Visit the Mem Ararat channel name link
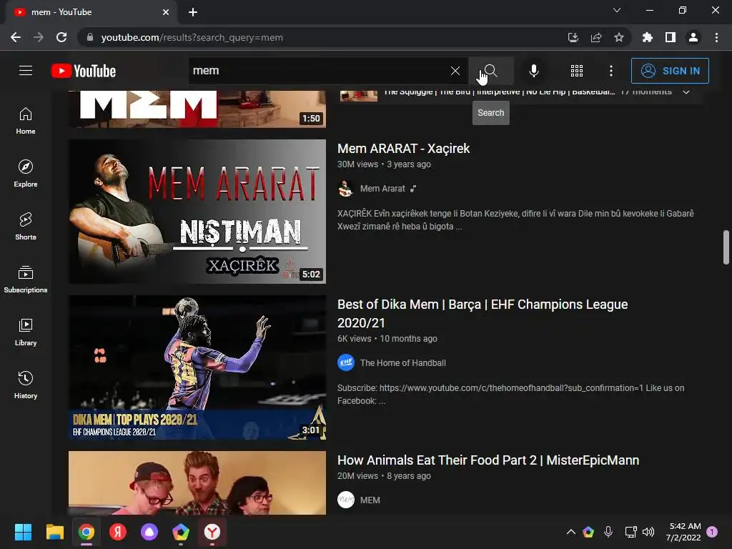The height and width of the screenshot is (549, 732). (382, 189)
